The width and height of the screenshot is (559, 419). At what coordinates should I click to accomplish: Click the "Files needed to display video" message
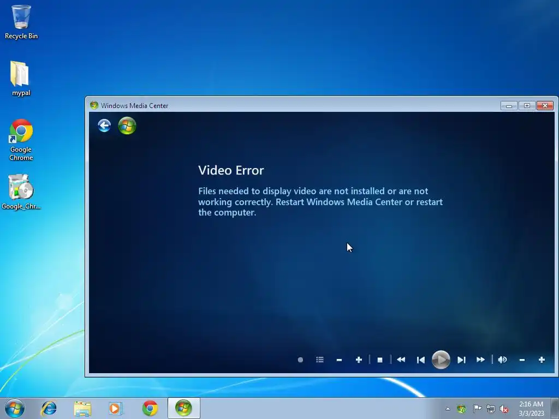[x=320, y=202]
